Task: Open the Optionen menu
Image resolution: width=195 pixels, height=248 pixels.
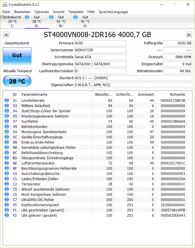Action: pos(42,12)
